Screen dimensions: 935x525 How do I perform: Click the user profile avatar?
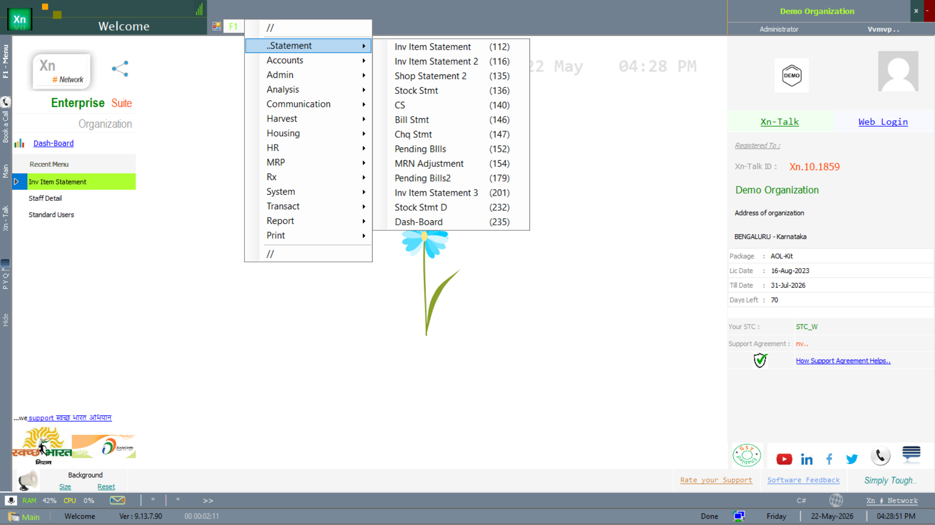pyautogui.click(x=898, y=71)
